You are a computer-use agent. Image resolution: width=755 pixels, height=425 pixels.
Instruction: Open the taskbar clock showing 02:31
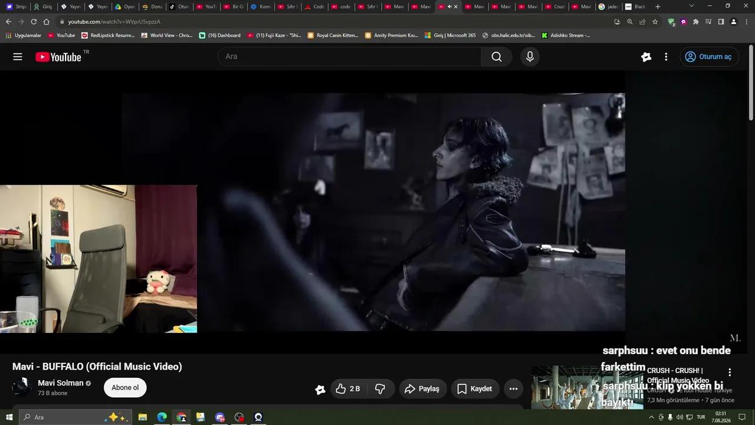721,417
